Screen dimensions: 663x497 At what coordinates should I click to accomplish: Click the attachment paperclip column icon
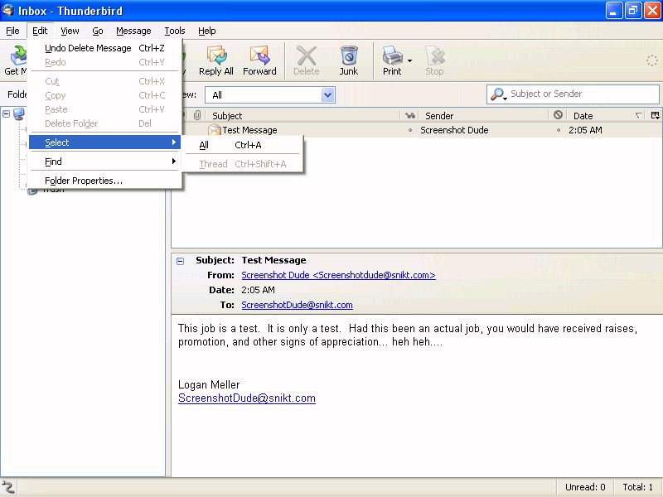pos(197,115)
